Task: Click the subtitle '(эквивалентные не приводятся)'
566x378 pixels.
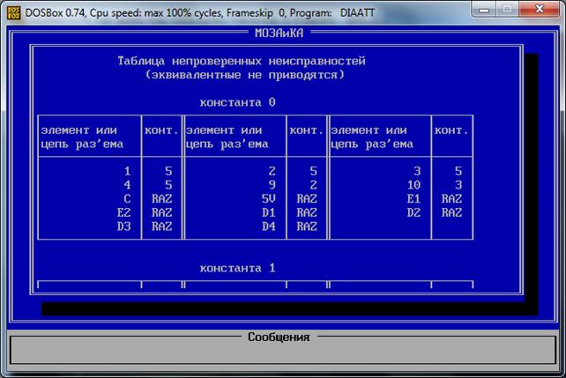Action: [245, 75]
